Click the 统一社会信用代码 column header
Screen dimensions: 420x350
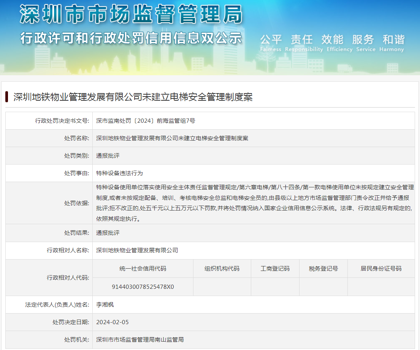point(143,268)
